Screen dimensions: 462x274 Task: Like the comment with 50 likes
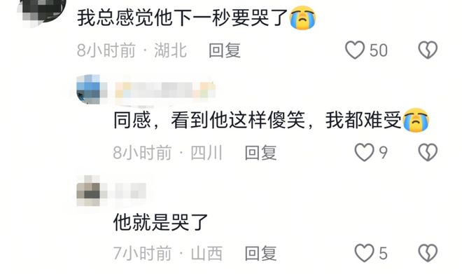tap(355, 50)
